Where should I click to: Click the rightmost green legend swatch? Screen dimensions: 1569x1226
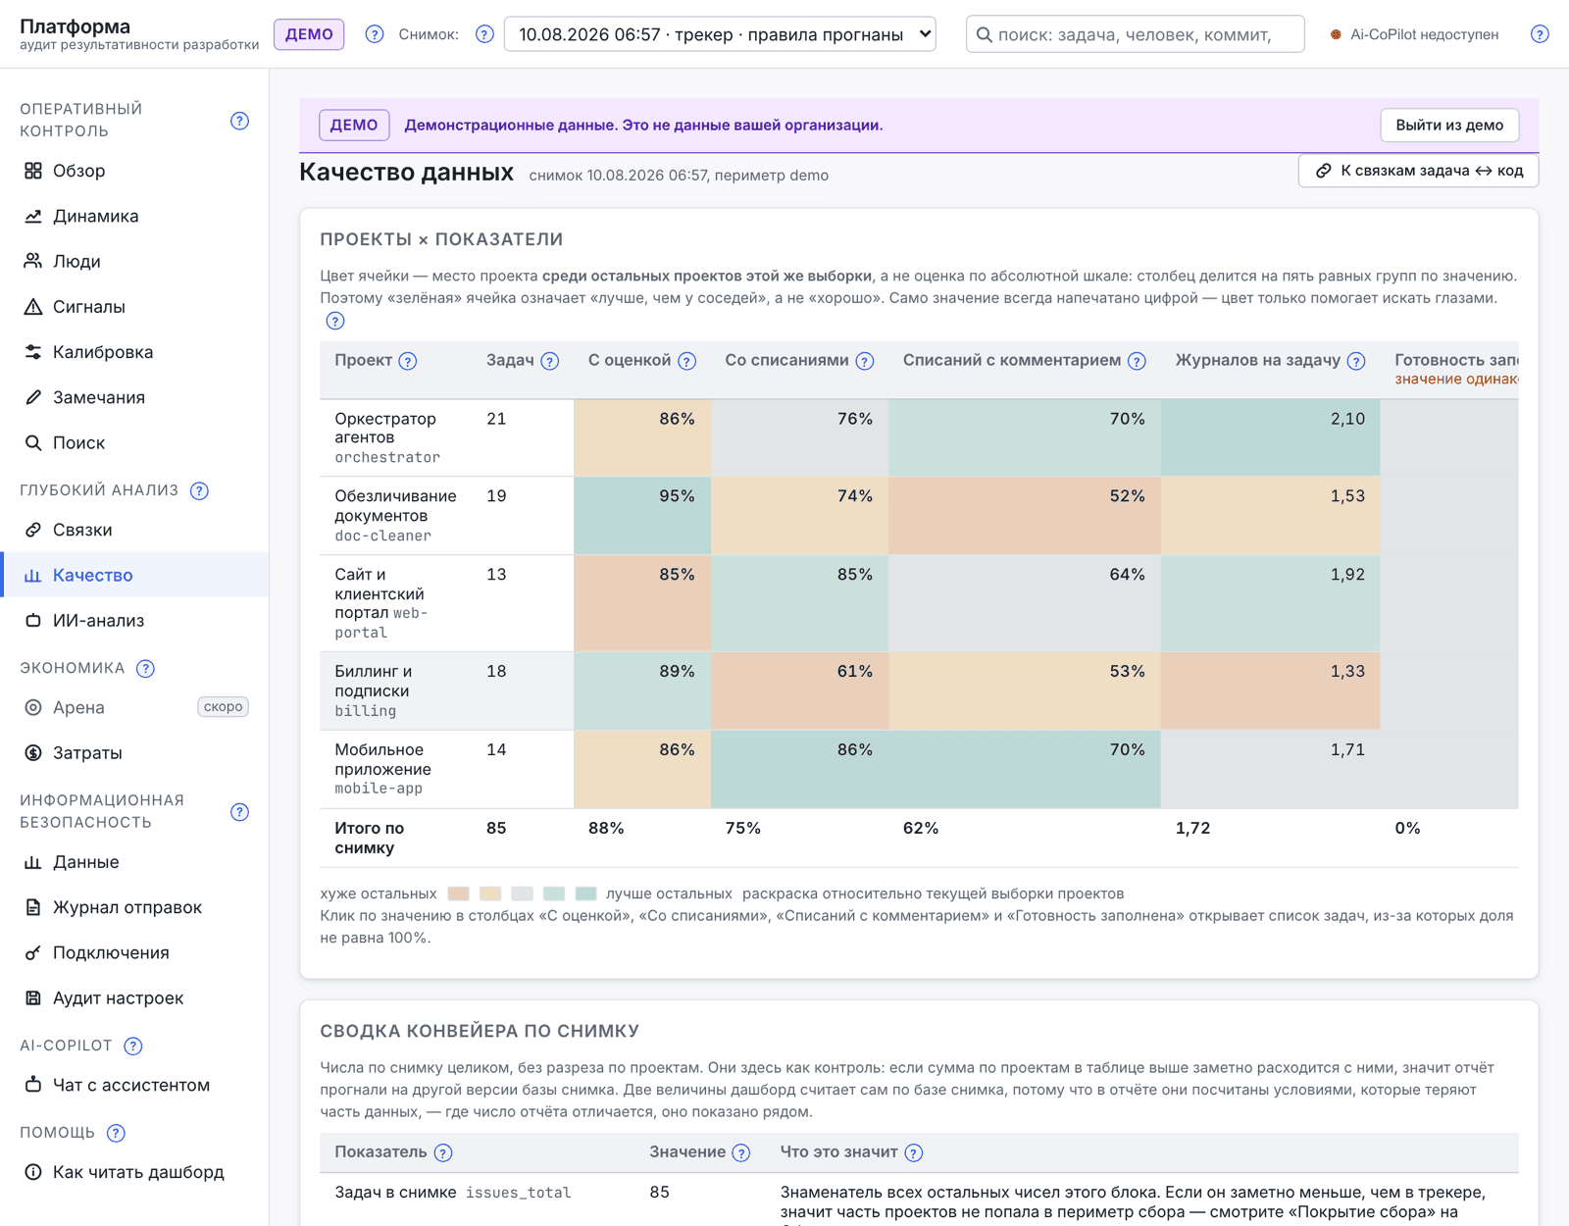coord(585,894)
